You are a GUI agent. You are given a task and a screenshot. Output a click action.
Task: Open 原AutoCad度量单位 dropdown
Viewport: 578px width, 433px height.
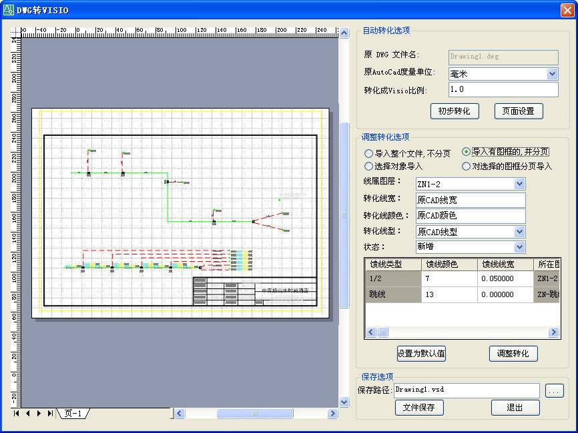pyautogui.click(x=552, y=74)
